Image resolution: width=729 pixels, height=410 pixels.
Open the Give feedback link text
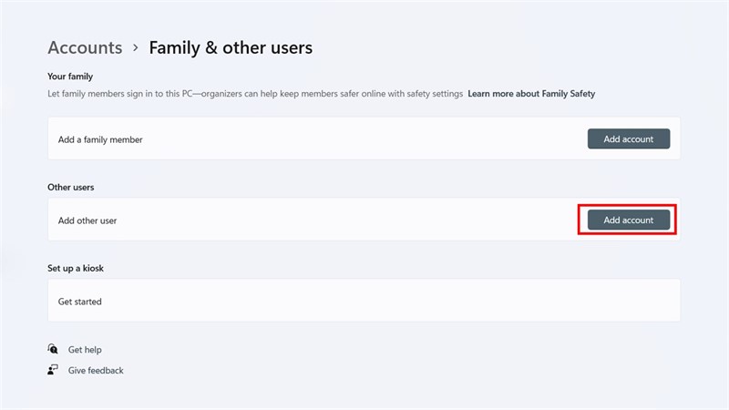96,371
